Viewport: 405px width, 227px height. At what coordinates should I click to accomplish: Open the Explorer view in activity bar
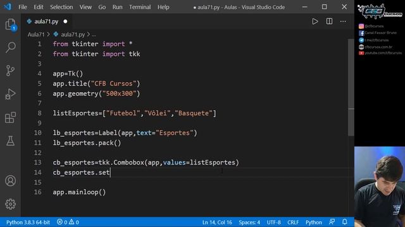click(x=11, y=25)
